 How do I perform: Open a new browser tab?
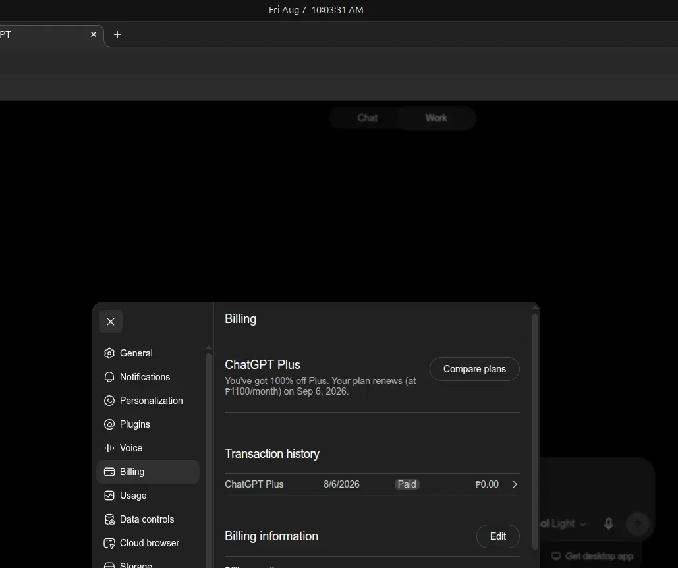coord(117,34)
